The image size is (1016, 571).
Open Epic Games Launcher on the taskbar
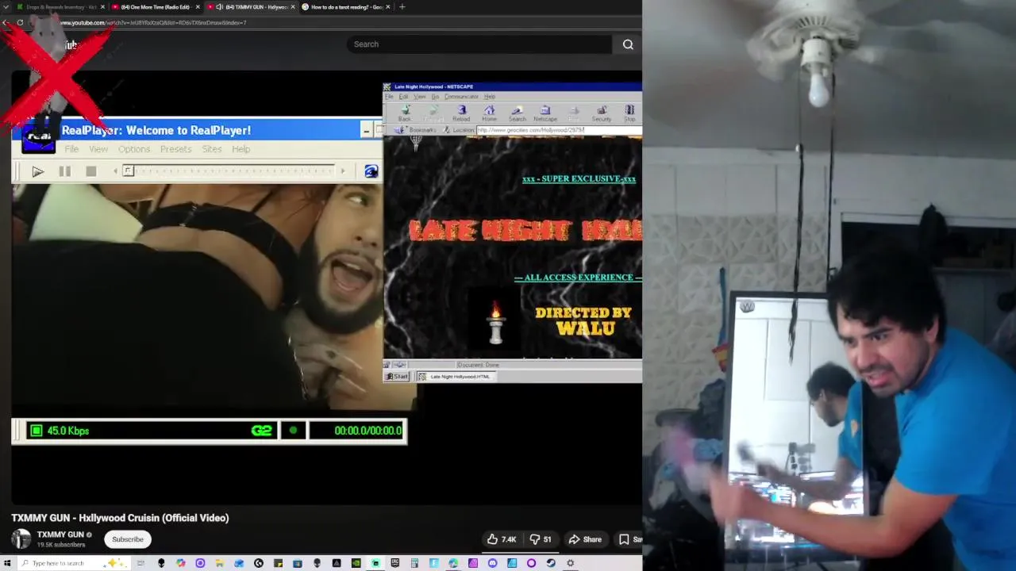394,563
